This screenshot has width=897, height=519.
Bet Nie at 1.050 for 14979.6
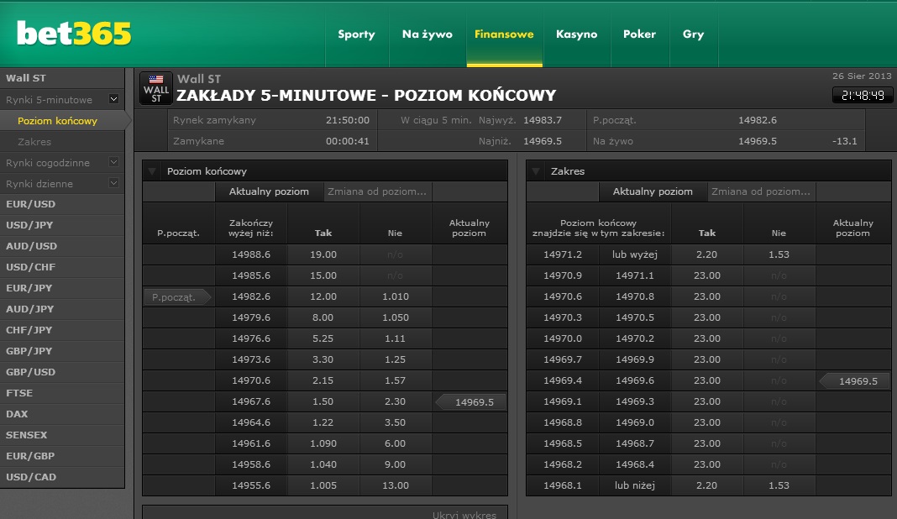tap(396, 317)
